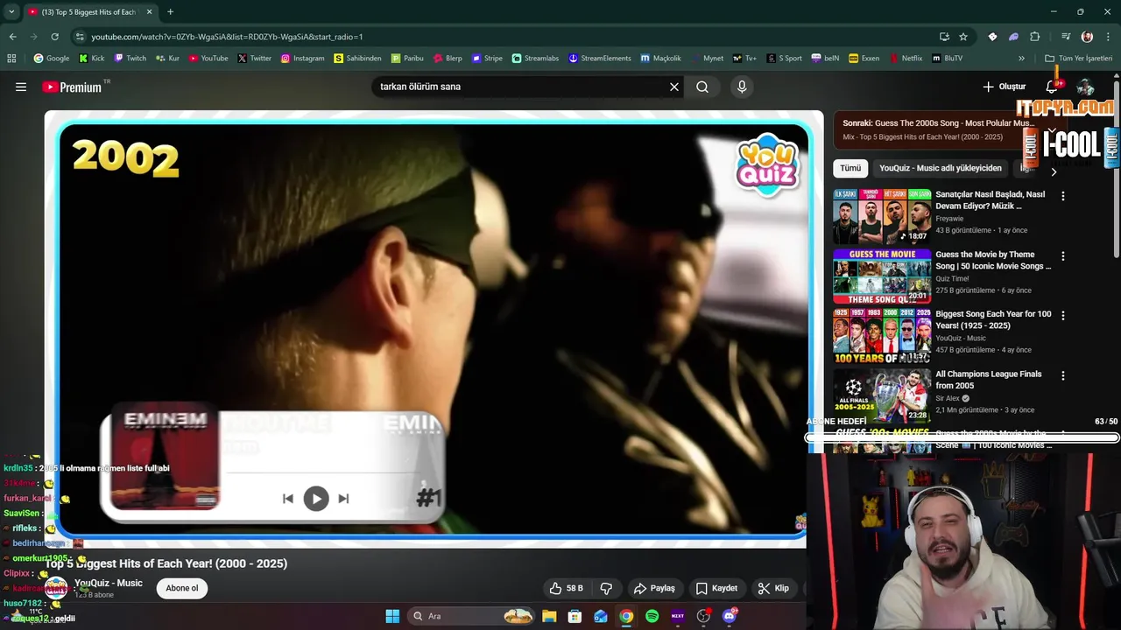Image resolution: width=1121 pixels, height=630 pixels.
Task: Open the Twitch bookmark
Action: (x=130, y=59)
